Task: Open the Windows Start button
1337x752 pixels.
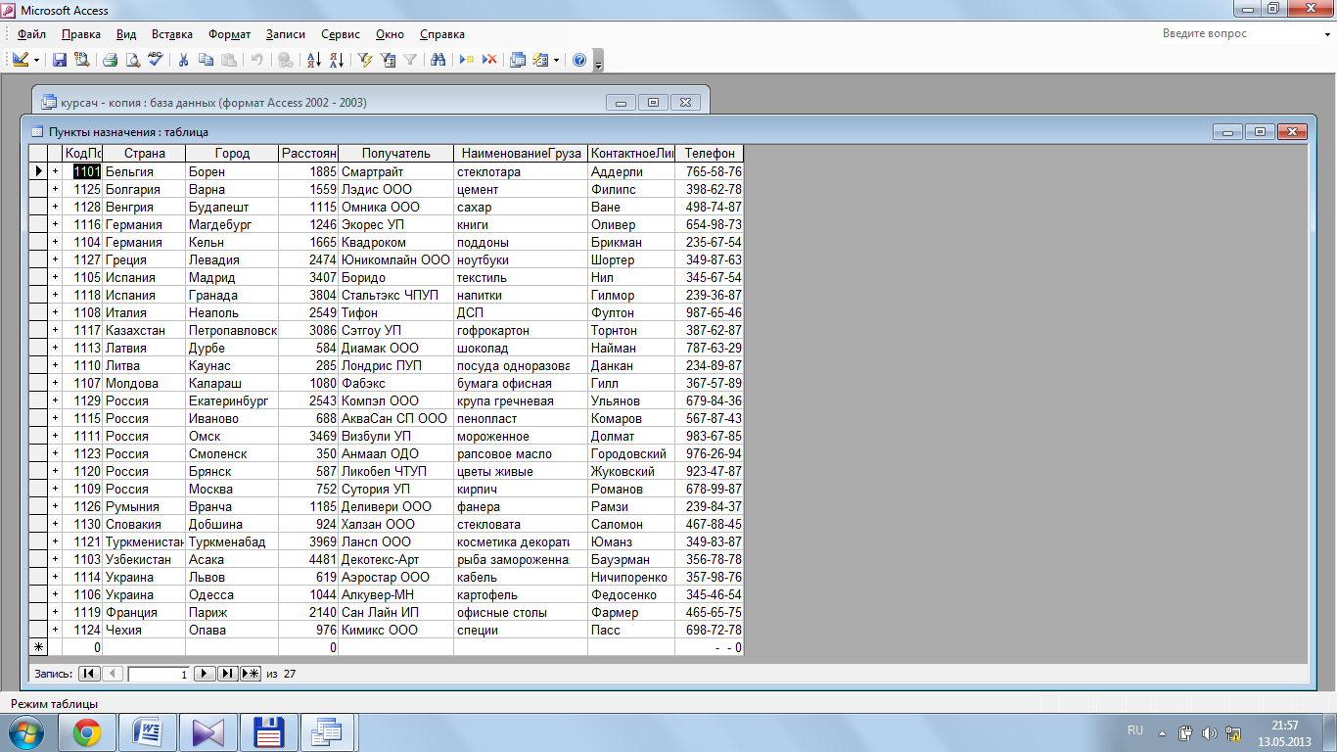Action: [26, 732]
